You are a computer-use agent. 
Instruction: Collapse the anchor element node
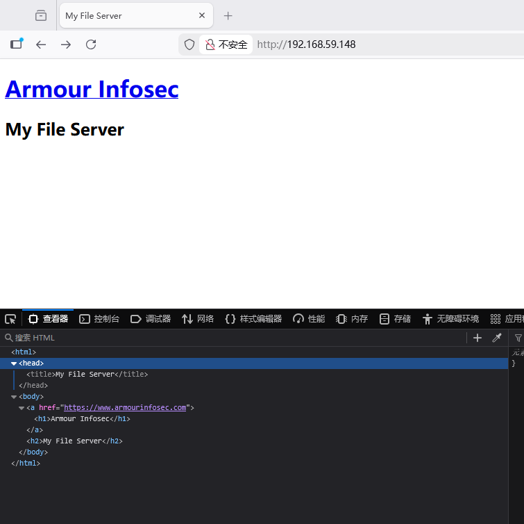[x=22, y=408]
